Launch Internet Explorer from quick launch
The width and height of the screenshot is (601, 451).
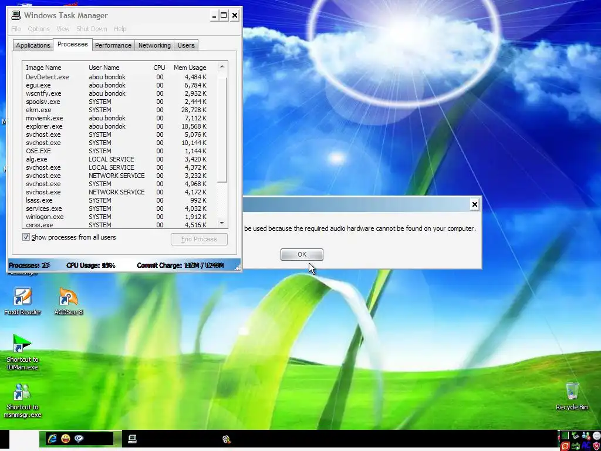52,438
